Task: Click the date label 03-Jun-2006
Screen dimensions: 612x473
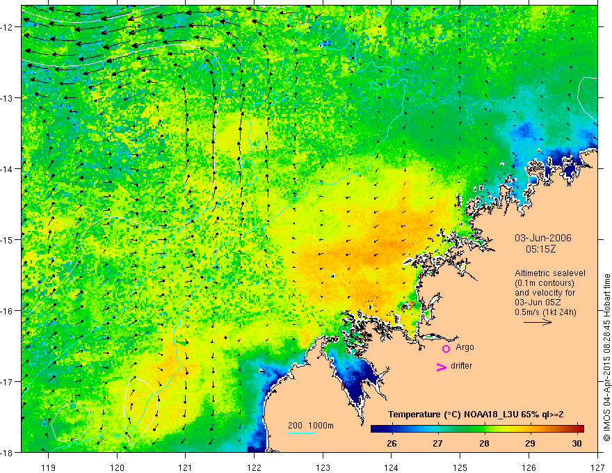Action: tap(543, 238)
